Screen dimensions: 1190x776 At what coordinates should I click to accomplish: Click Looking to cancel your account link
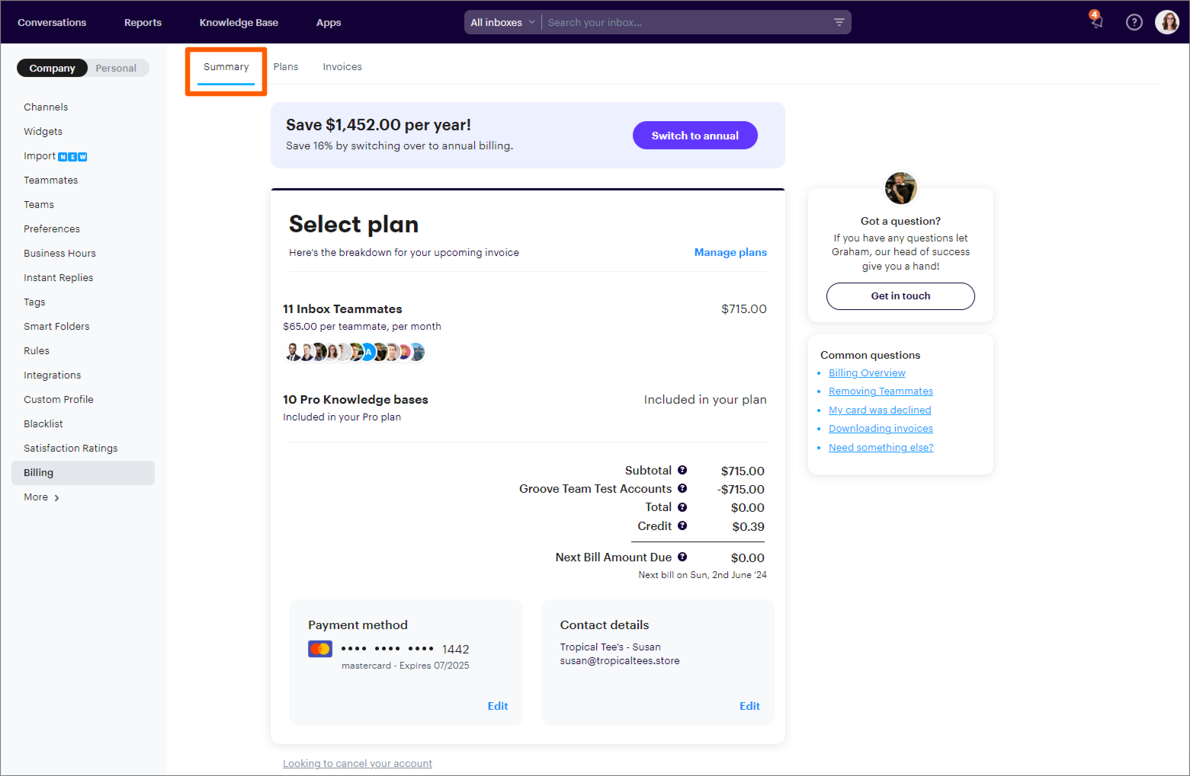(358, 763)
